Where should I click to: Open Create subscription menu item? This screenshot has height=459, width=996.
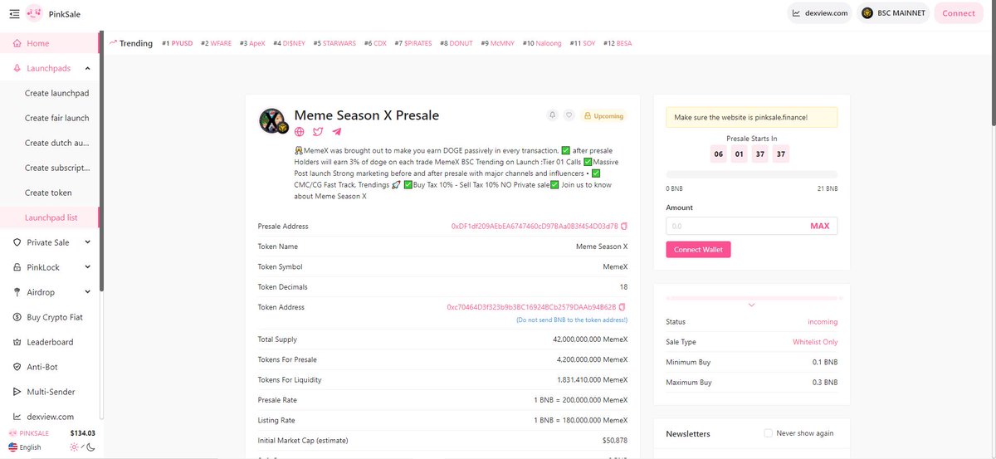click(x=56, y=168)
